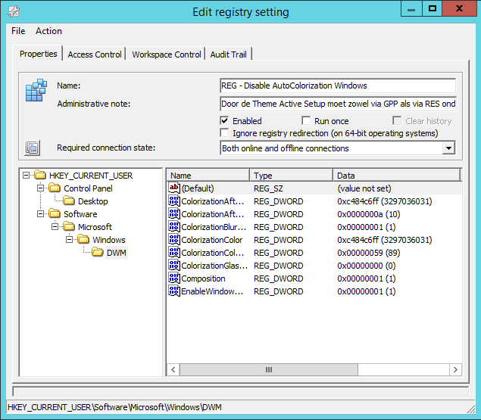Switch to the Access Control tab
The width and height of the screenshot is (481, 420).
(95, 54)
